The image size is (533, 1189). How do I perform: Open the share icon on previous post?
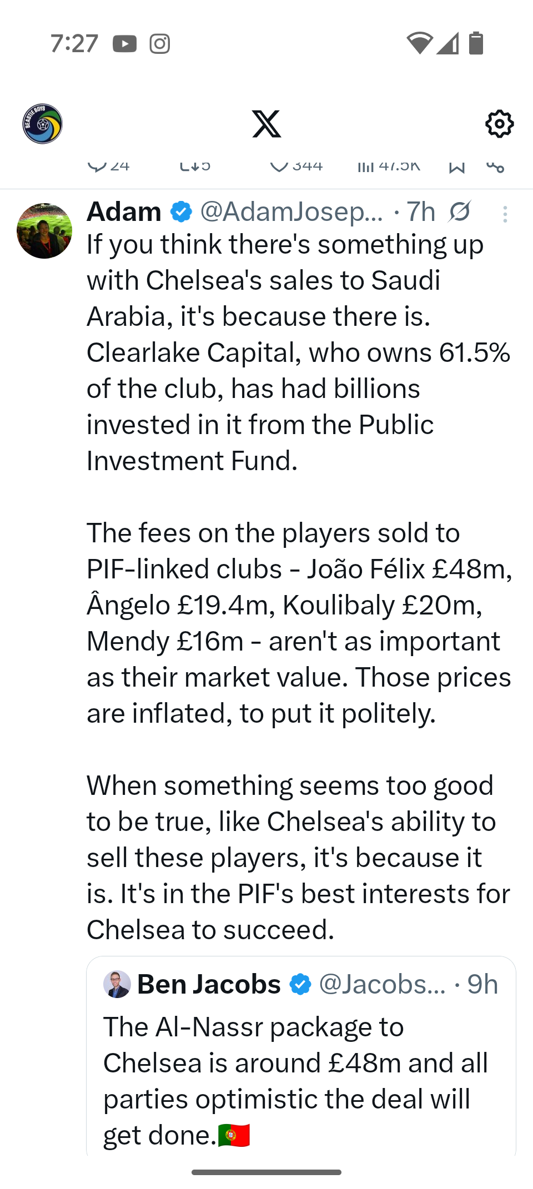(495, 167)
